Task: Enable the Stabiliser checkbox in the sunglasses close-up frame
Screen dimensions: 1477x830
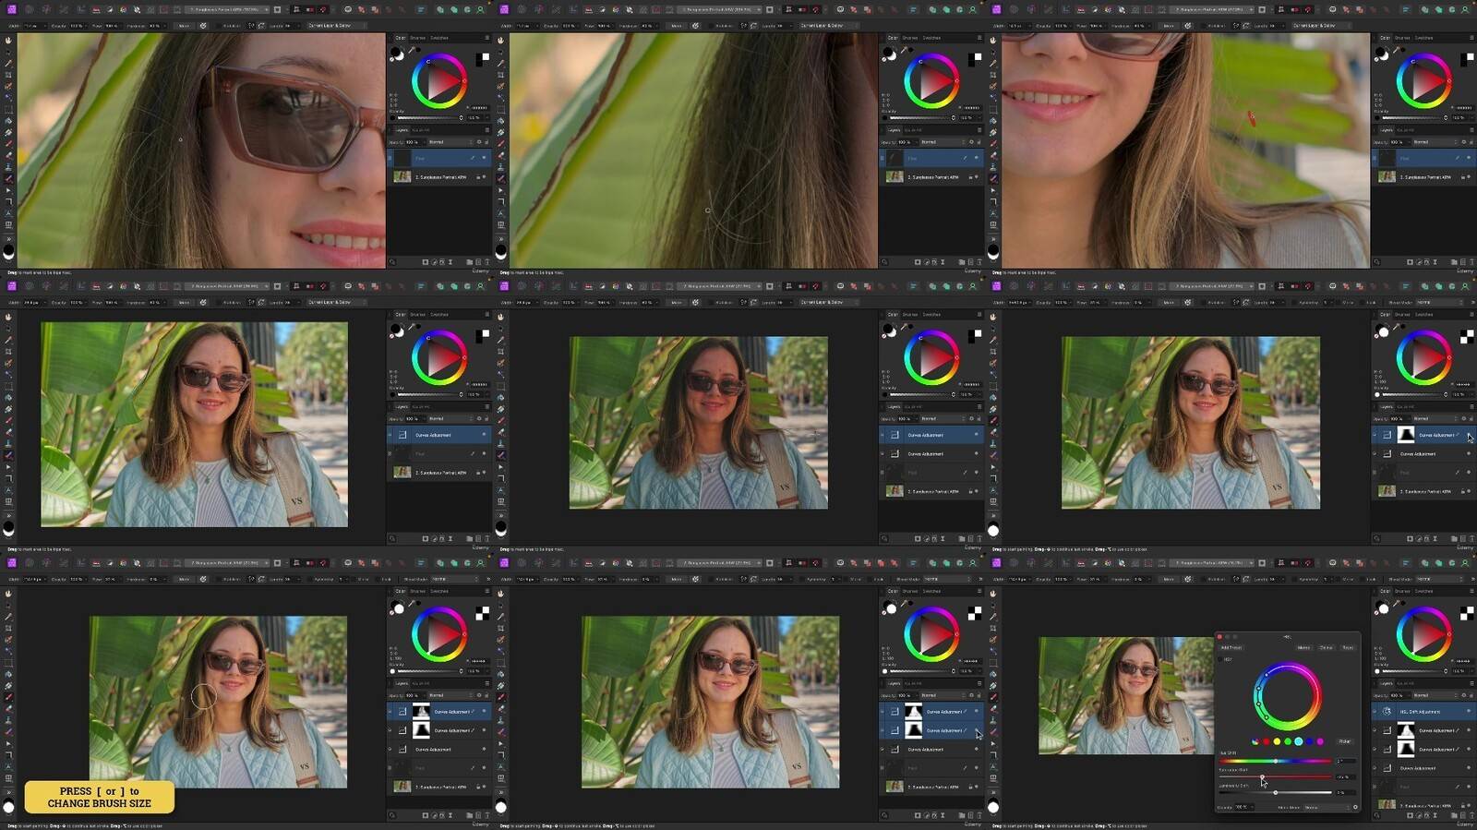Action: coord(220,26)
